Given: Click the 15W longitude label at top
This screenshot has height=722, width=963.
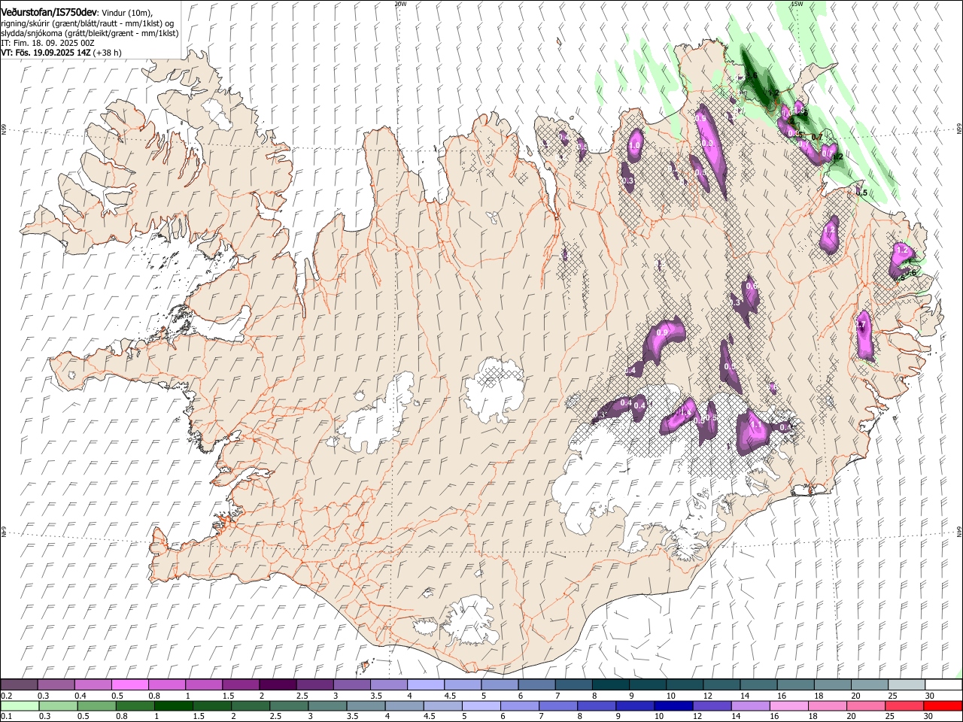Looking at the screenshot, I should [x=797, y=4].
